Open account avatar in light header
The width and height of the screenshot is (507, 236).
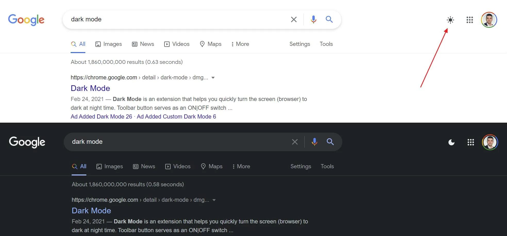tap(489, 20)
